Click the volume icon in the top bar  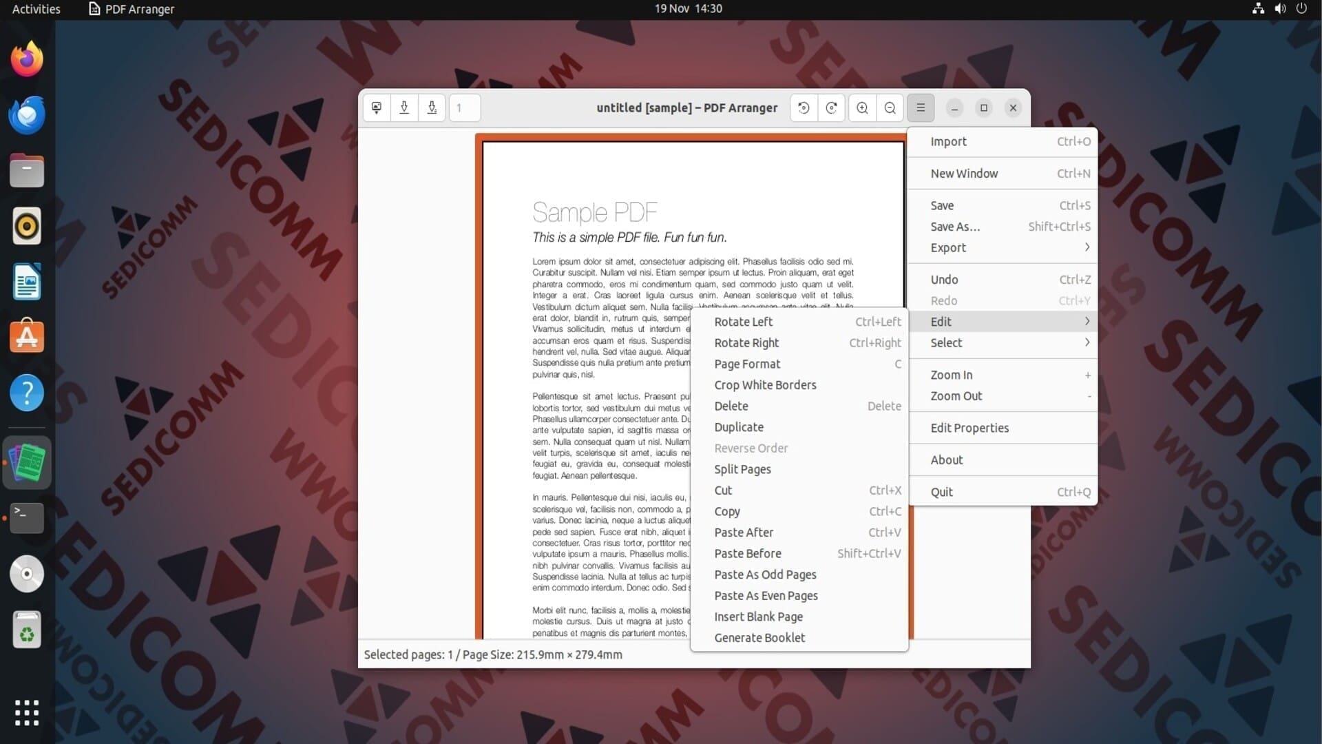pos(1280,9)
